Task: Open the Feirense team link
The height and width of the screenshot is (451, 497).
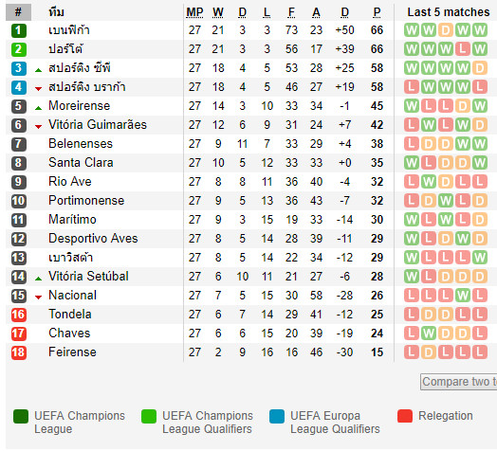Action: coord(72,352)
